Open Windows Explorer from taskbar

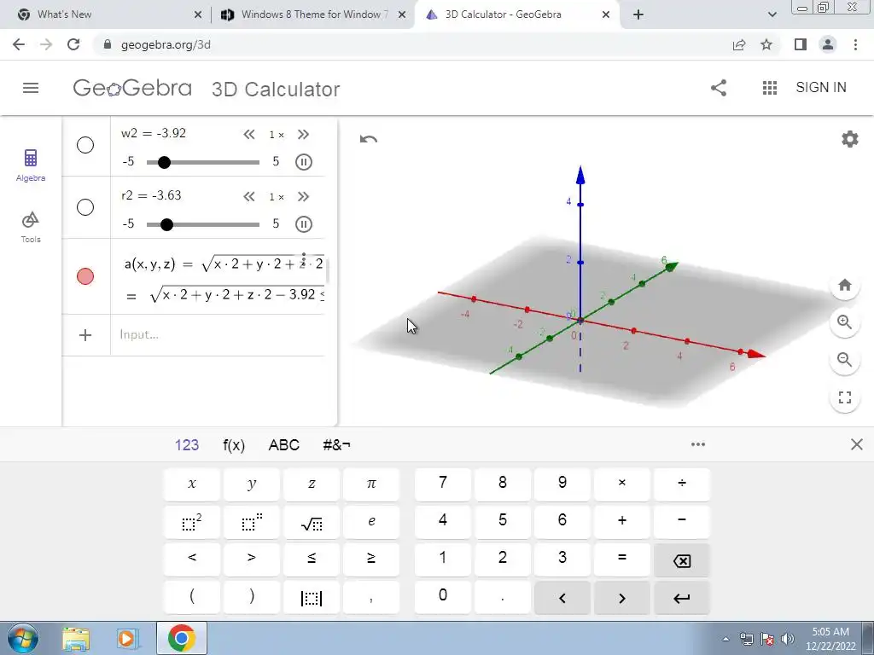pos(76,638)
